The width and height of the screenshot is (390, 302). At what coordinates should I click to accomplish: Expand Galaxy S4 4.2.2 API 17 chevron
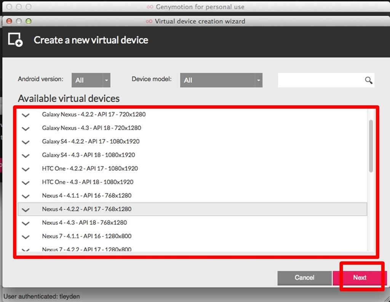click(x=26, y=142)
